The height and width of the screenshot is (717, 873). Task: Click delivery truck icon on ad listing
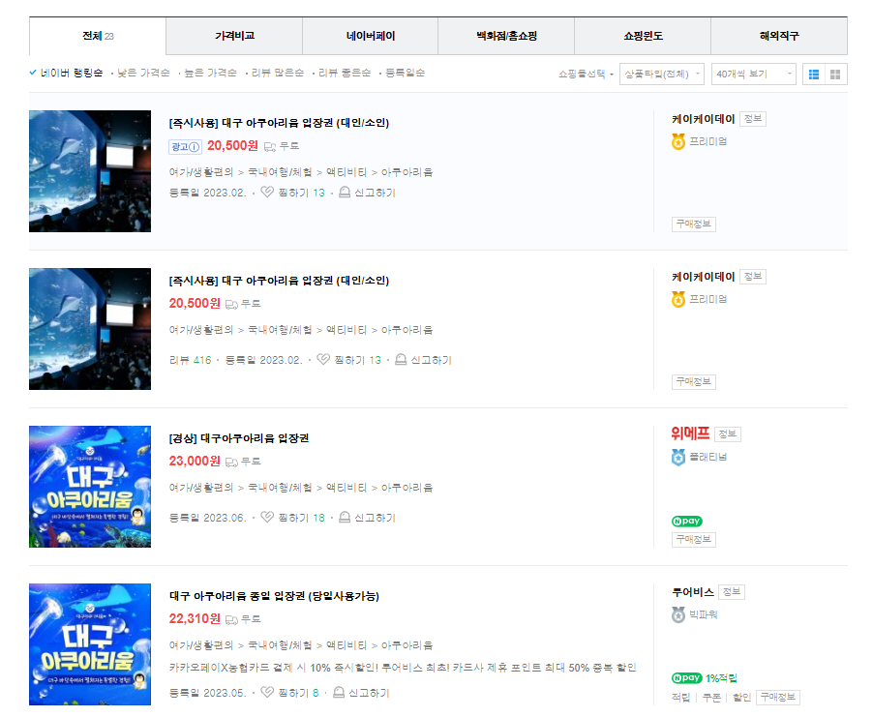pos(270,146)
